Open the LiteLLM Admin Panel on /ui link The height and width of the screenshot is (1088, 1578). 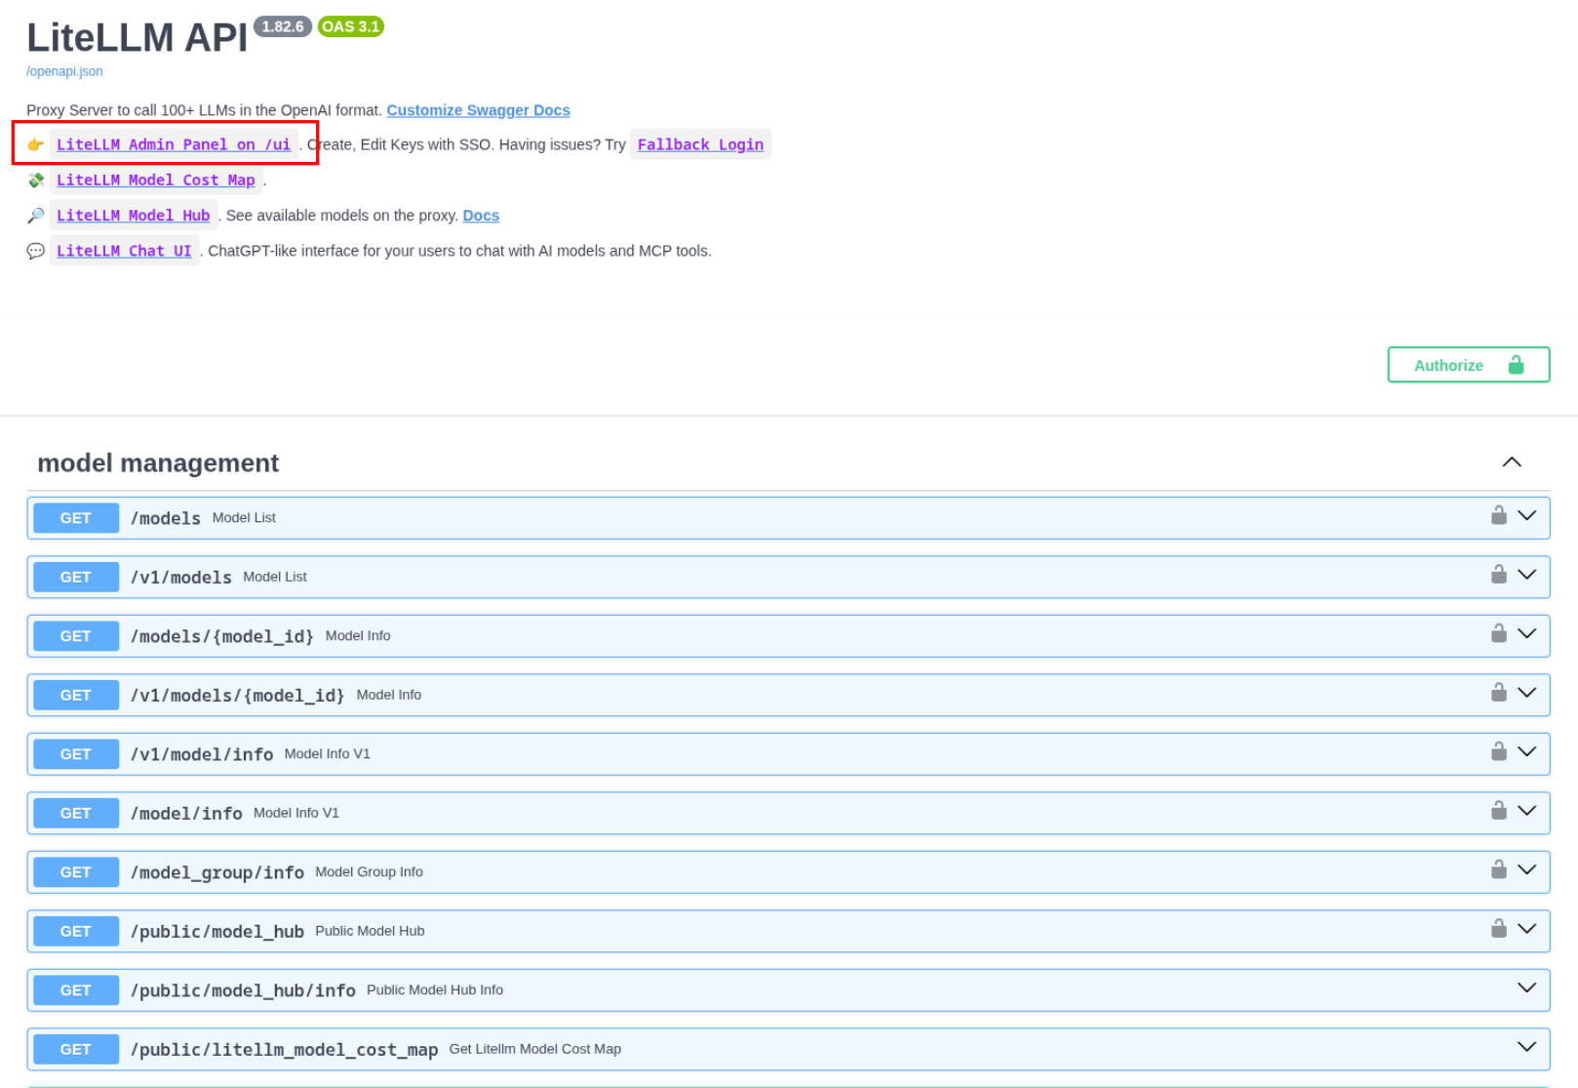point(174,144)
